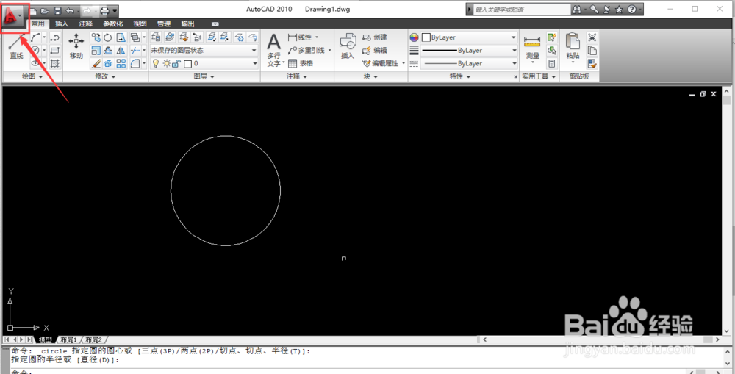735x374 pixels.
Task: Switch to the 管理 ribbon tab
Action: (x=164, y=24)
